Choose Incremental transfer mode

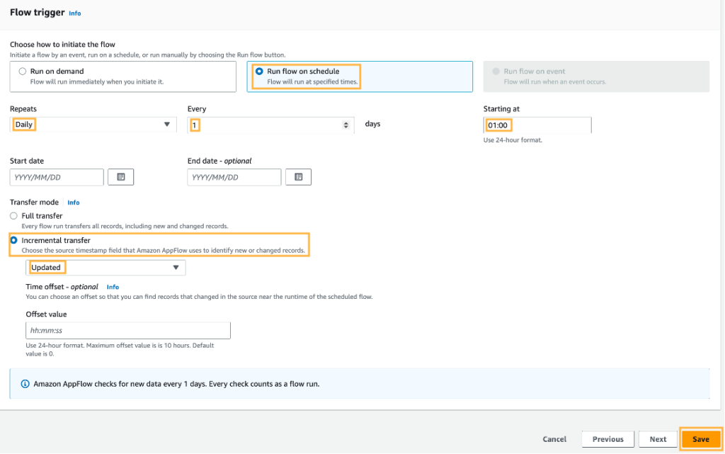point(13,239)
